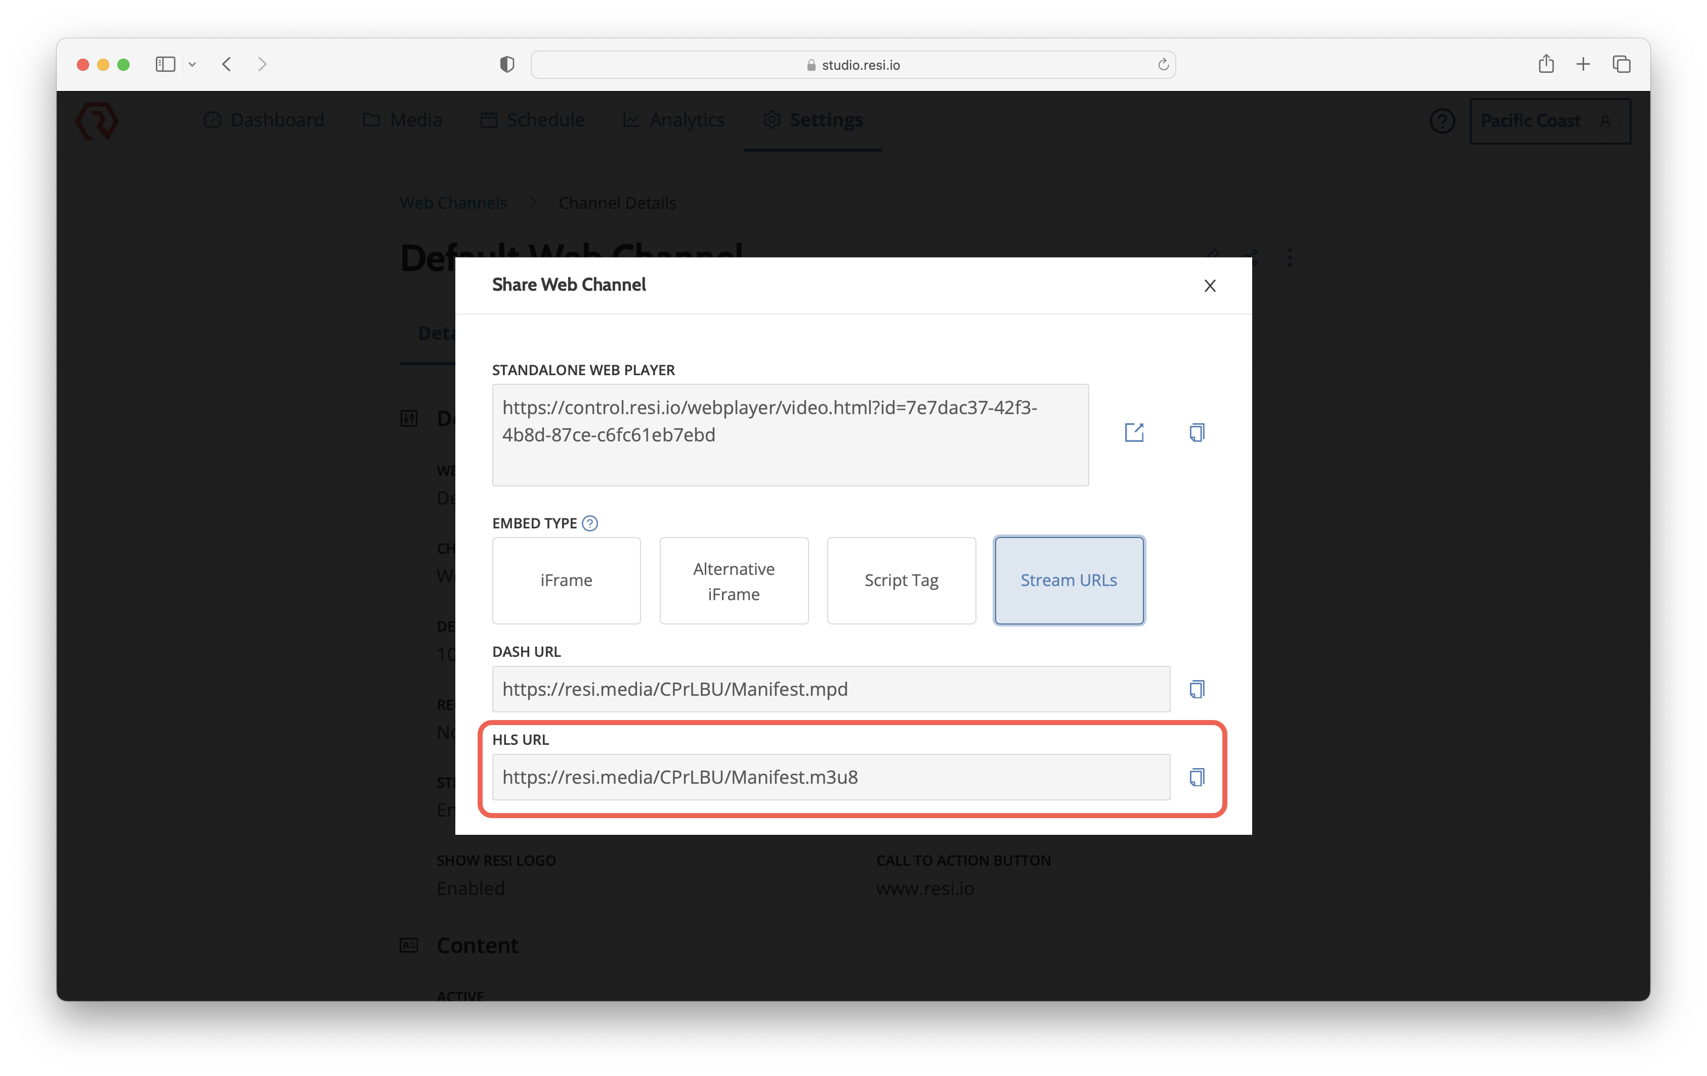Expand the sidebar options dropdown chevron
This screenshot has height=1076, width=1707.
click(x=192, y=64)
